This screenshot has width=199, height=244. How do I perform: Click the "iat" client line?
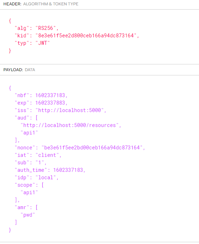pyautogui.click(x=38, y=155)
